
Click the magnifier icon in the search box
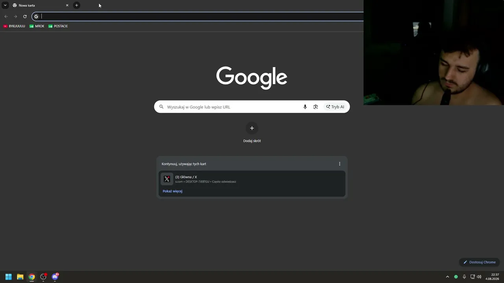tap(161, 107)
